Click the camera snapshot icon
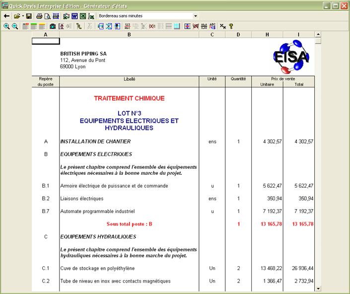Viewport: 350px width, 294px height. (x=53, y=26)
